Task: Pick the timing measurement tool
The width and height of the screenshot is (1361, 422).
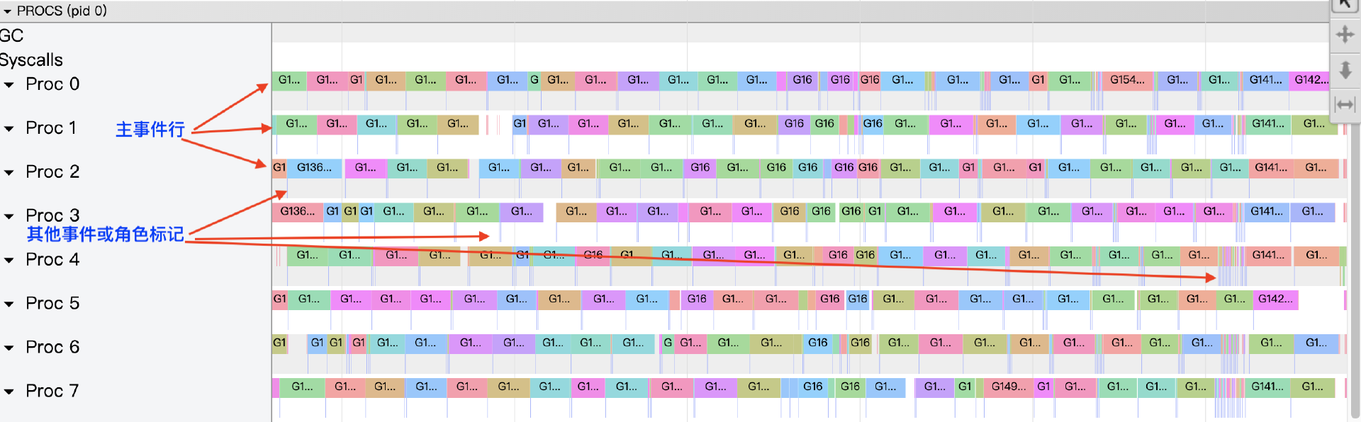Action: pos(1345,105)
